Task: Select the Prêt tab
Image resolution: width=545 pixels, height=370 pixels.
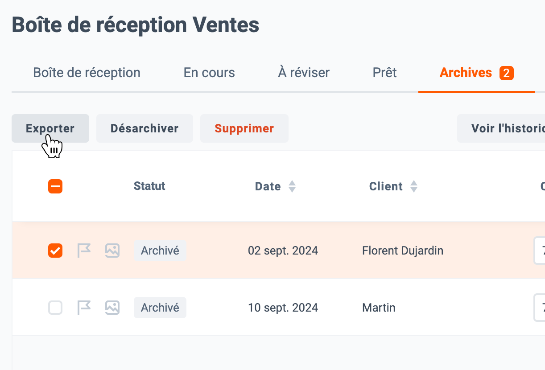Action: click(x=385, y=73)
